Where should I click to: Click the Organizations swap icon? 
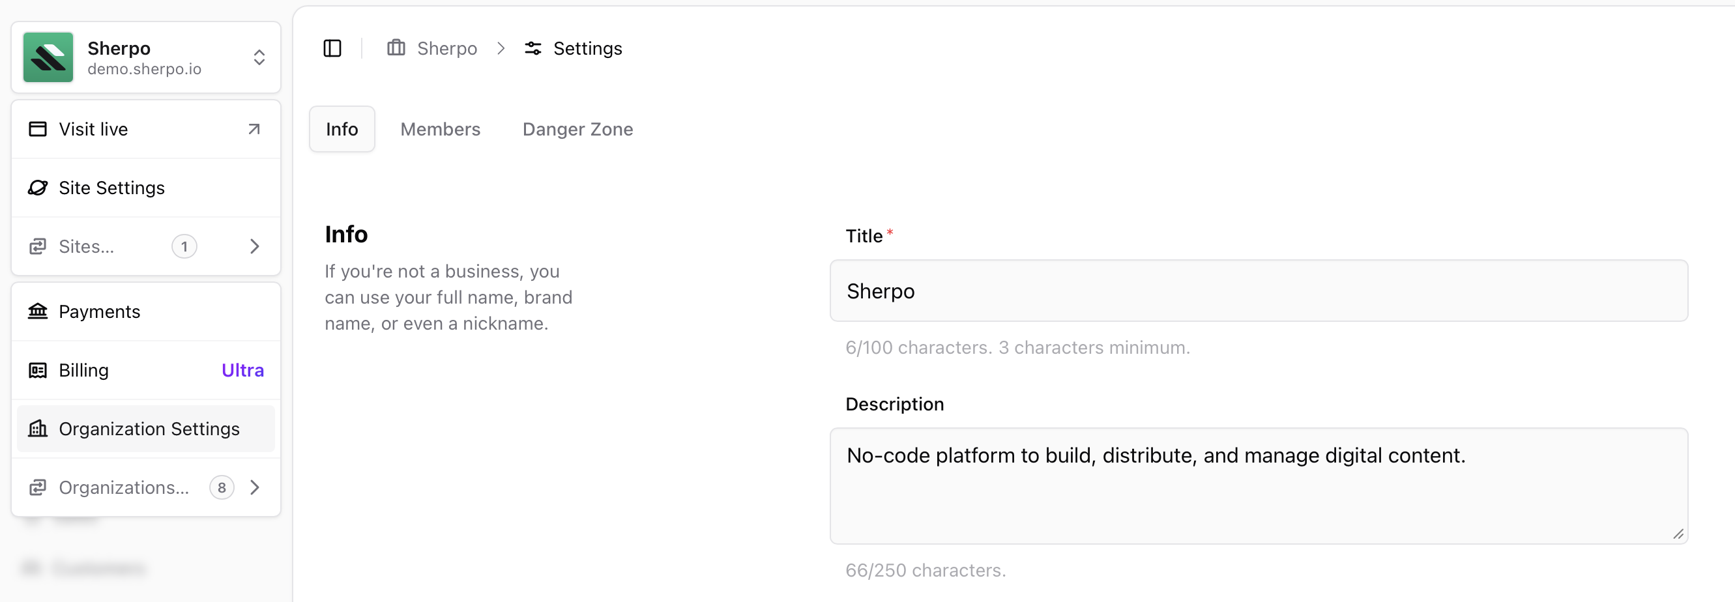[37, 487]
